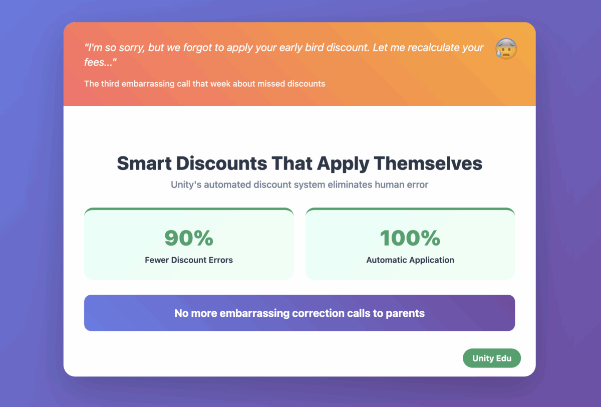This screenshot has height=407, width=601.
Task: Click the italic early bird discount apology quote
Action: (284, 55)
